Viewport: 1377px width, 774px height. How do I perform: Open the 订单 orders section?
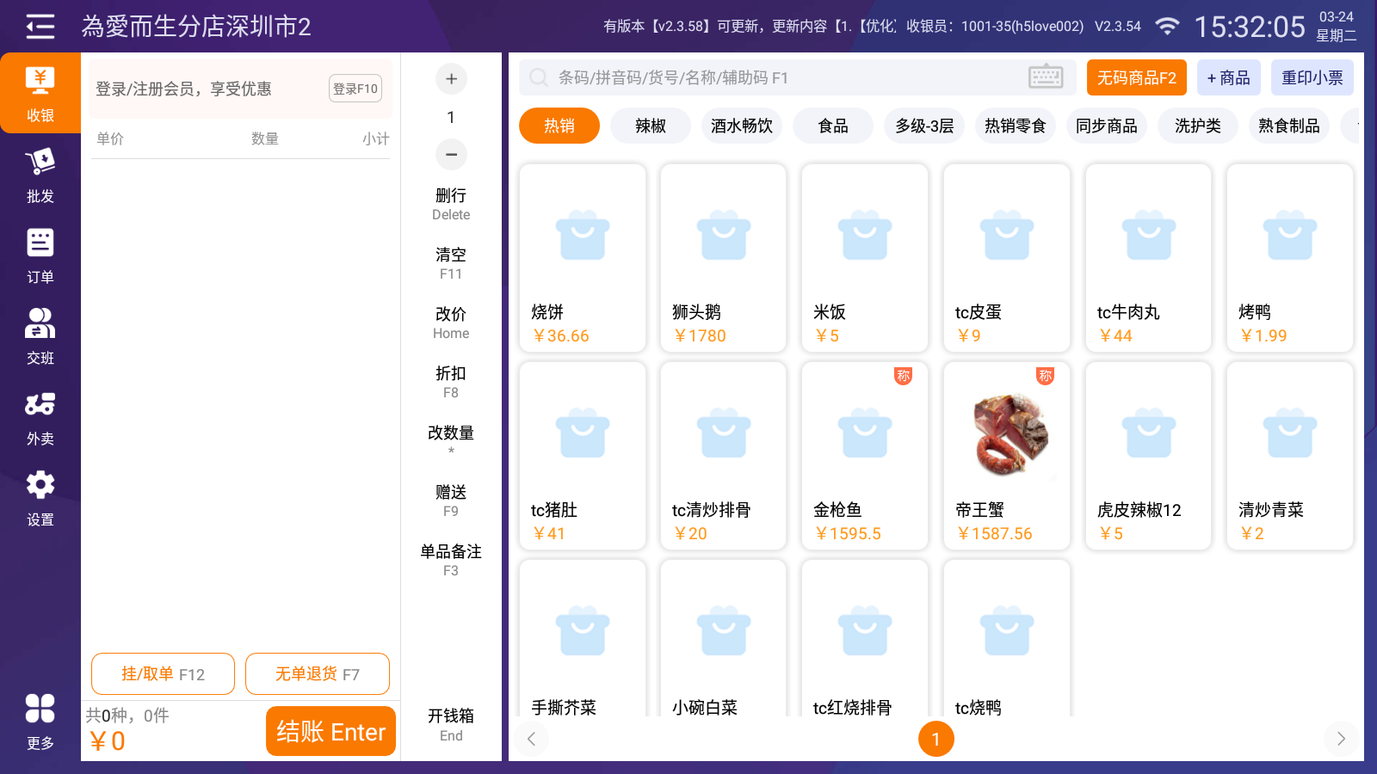pos(40,255)
